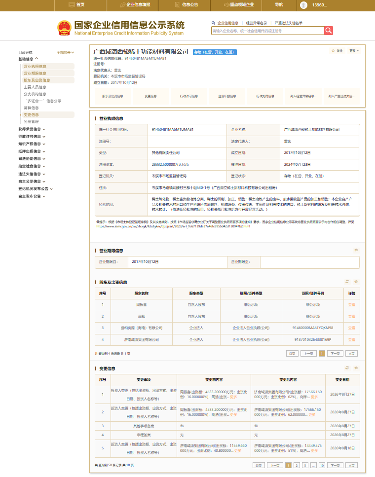Jump to 股东及出资信息 quick button under company header
The image size is (375, 477).
[112, 96]
